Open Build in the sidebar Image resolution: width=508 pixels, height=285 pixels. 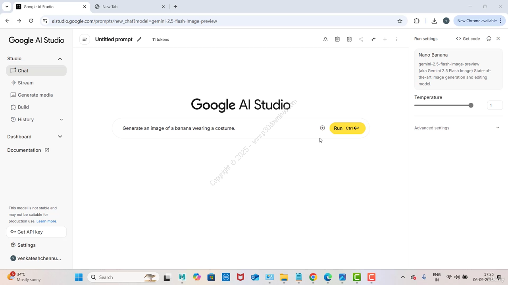(37, 107)
